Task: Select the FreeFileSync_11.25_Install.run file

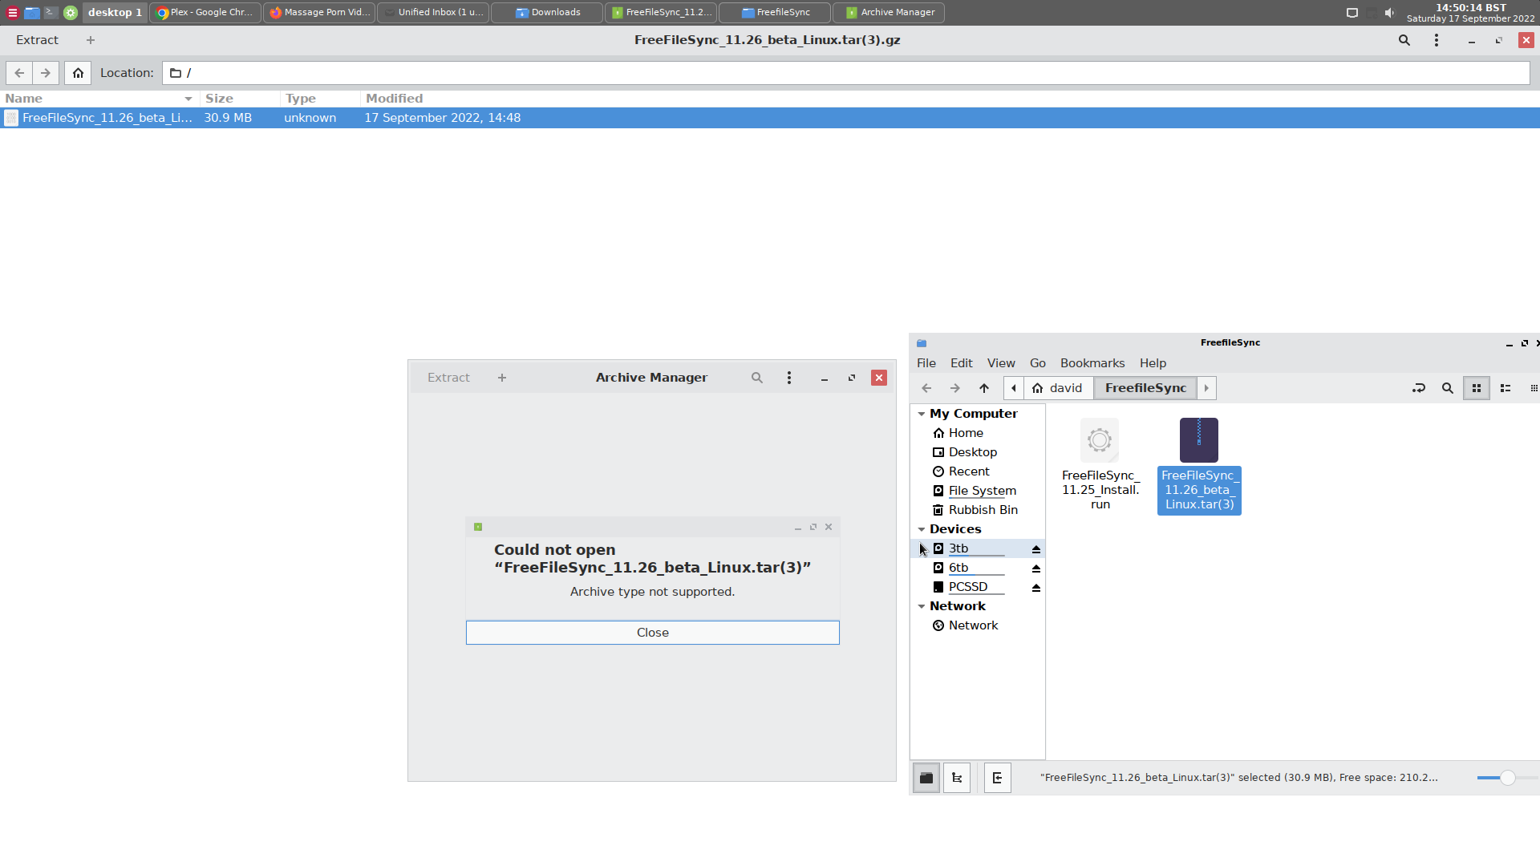Action: [x=1100, y=465]
